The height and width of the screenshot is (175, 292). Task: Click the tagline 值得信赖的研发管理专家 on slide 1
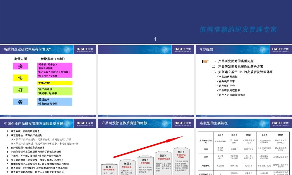pos(238,29)
